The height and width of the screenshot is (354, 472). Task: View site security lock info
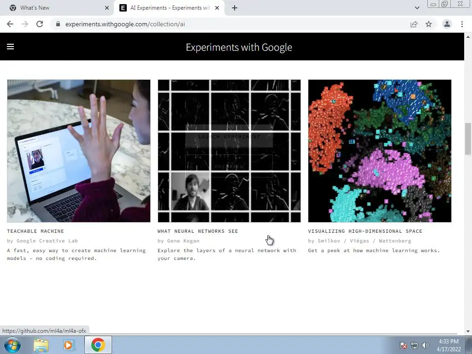58,24
